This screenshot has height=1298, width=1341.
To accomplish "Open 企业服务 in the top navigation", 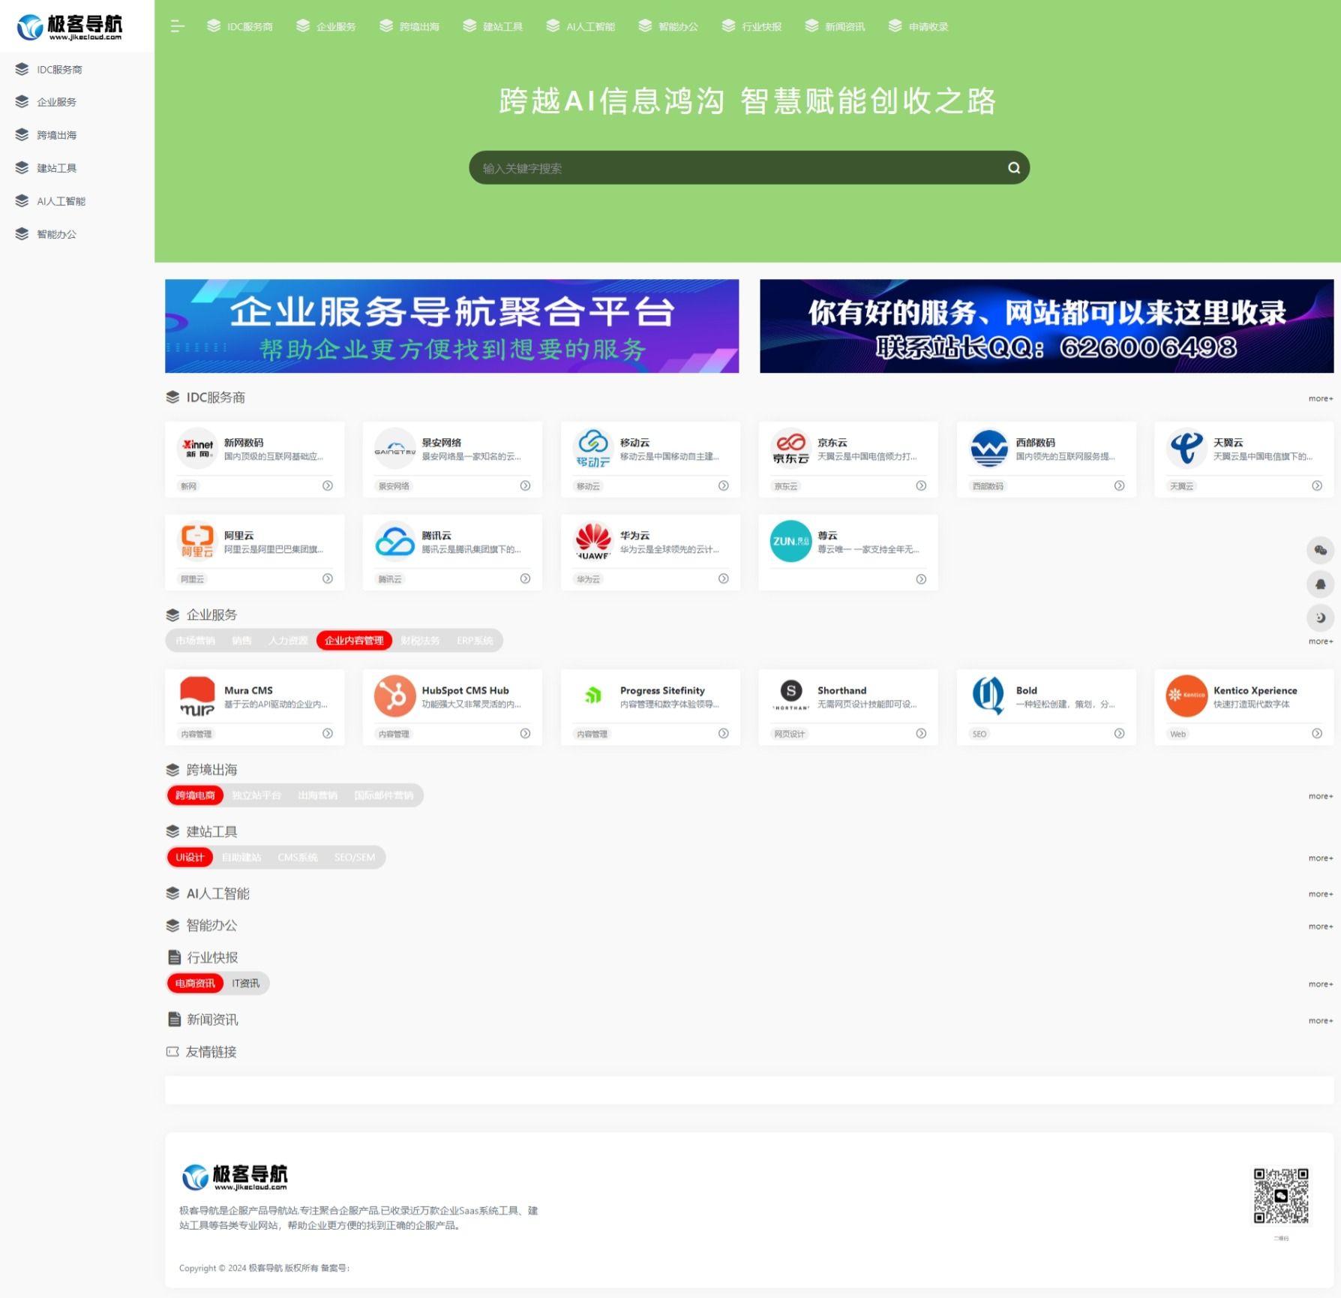I will (326, 26).
